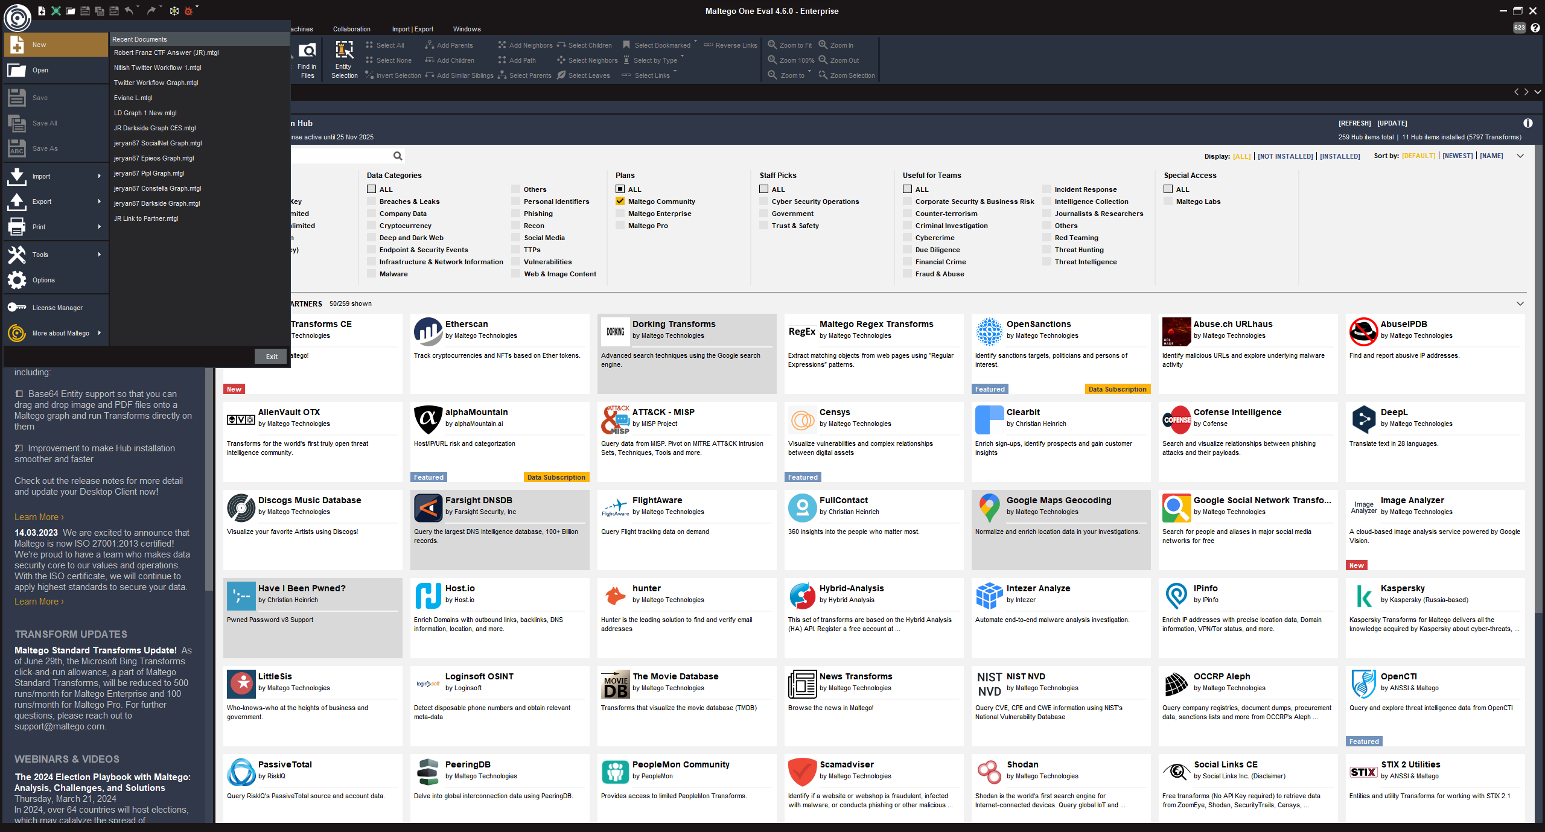Click the Reverse Links icon
This screenshot has width=1545, height=832.
[x=709, y=45]
